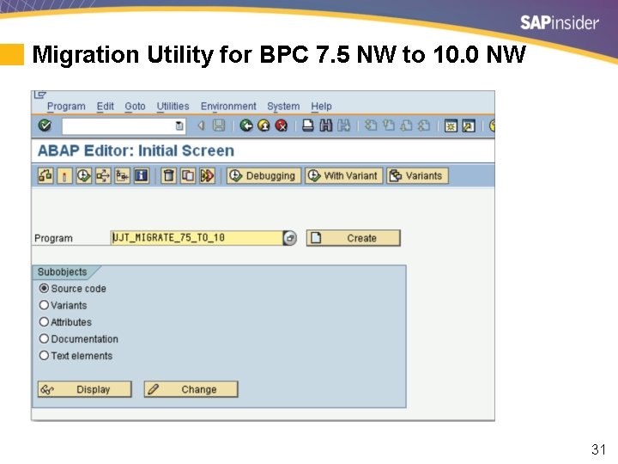Open the System menu
Screen dimensions: 618x464
pos(283,107)
